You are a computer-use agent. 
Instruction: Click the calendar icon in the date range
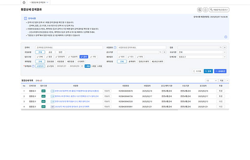pos(82,66)
